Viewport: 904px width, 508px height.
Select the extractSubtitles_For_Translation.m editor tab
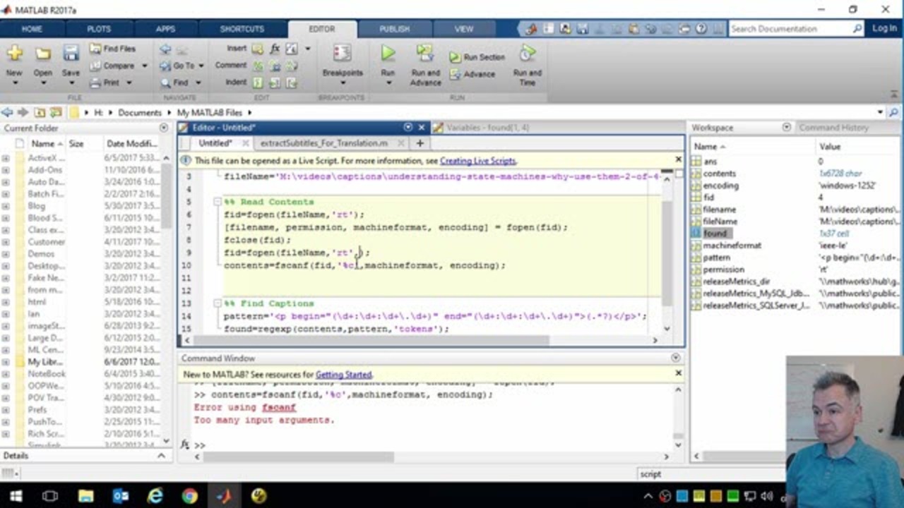323,143
